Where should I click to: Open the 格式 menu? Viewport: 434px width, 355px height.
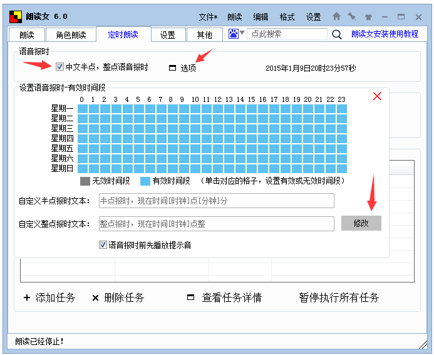click(x=287, y=17)
